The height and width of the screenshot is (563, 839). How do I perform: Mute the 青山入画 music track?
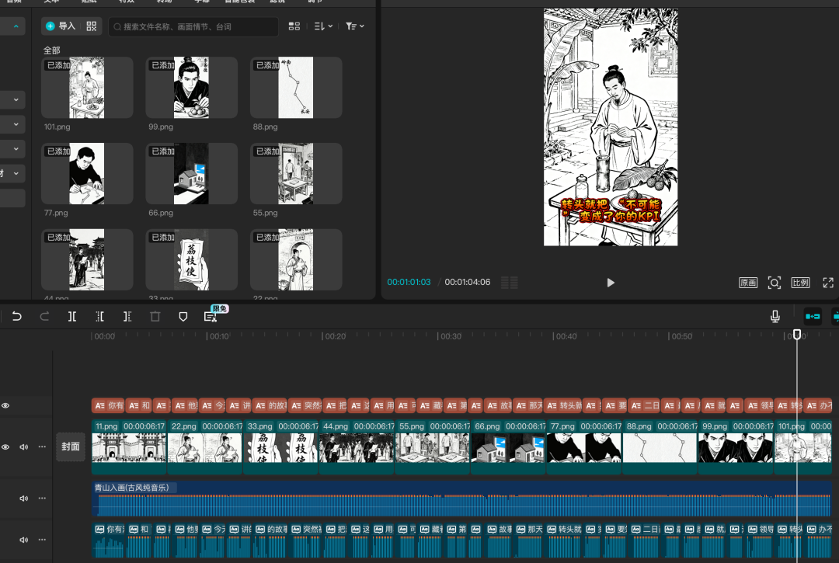tap(24, 498)
